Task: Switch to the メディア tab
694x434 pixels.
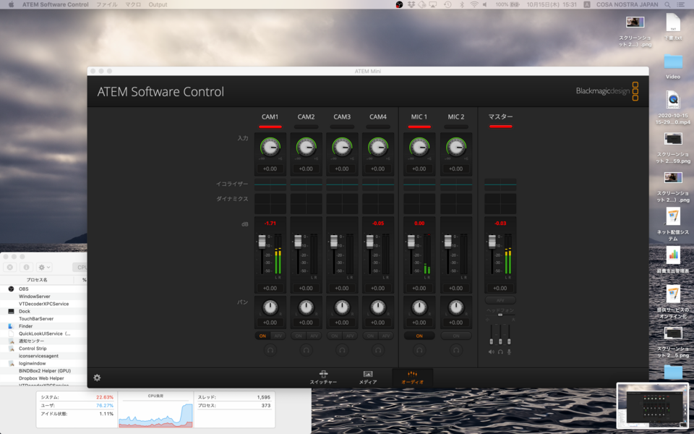Action: click(x=368, y=377)
